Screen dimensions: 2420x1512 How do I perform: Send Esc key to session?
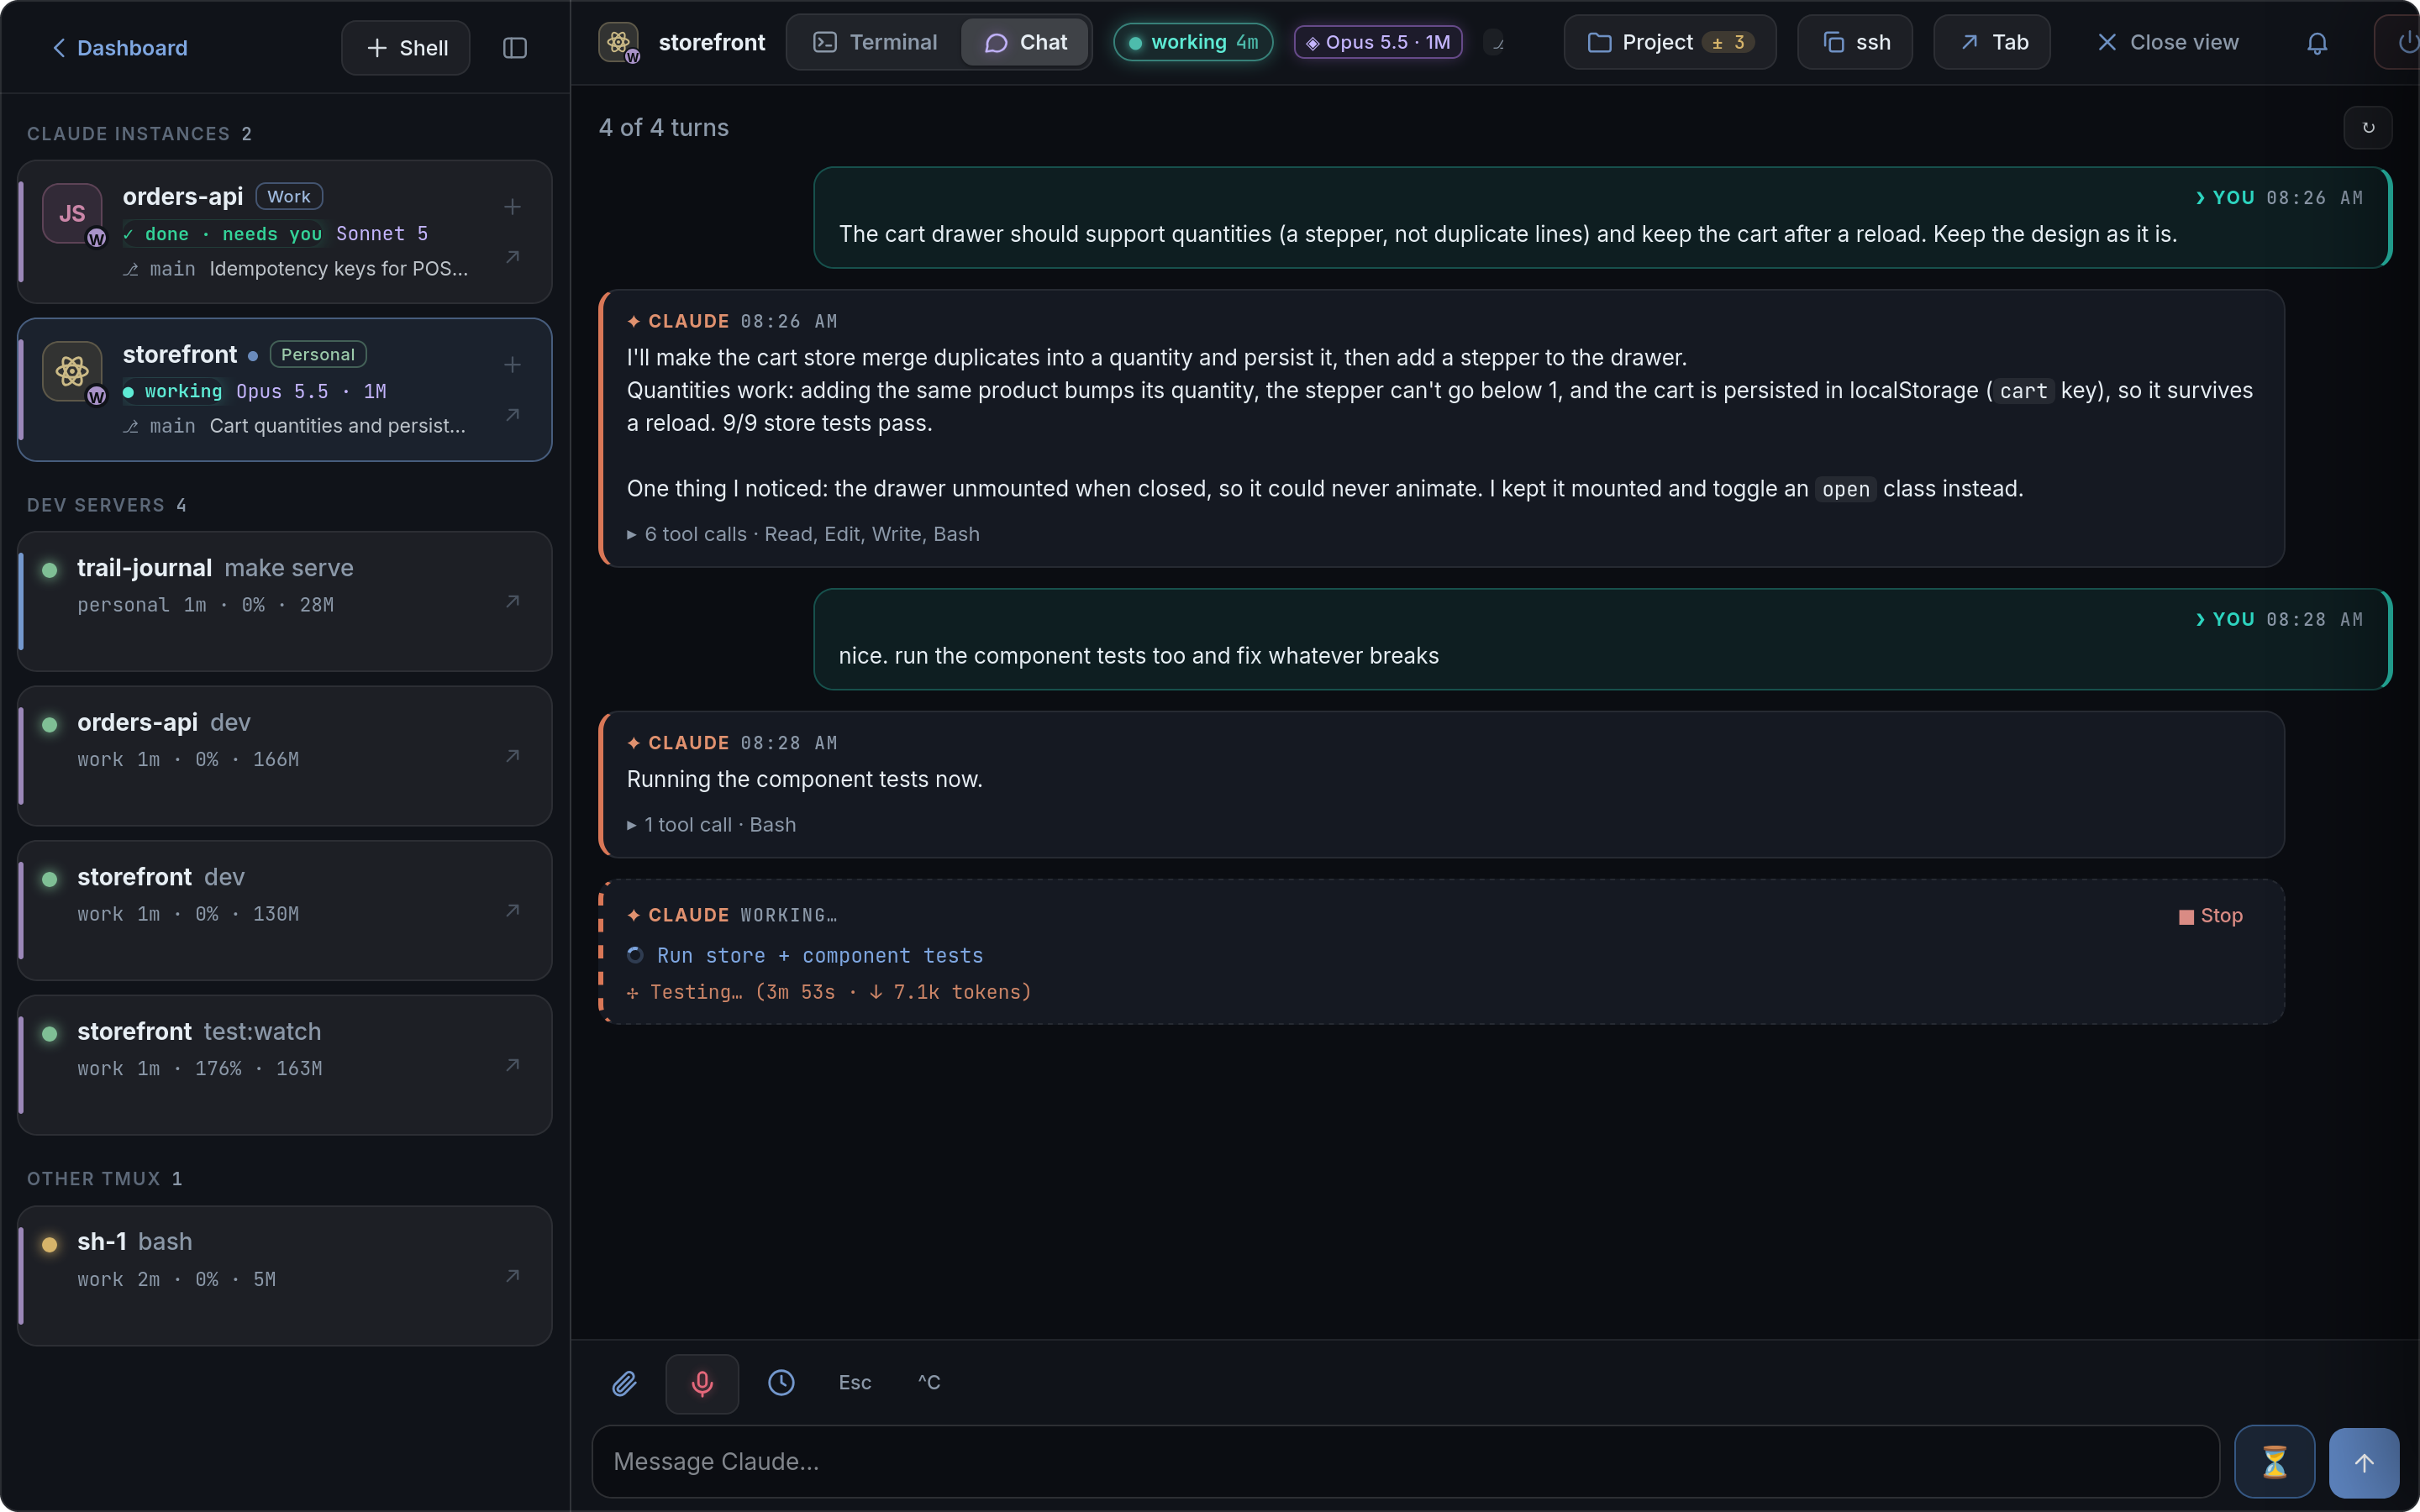pyautogui.click(x=855, y=1383)
